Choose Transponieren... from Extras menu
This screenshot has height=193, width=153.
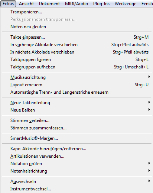pos(76,12)
